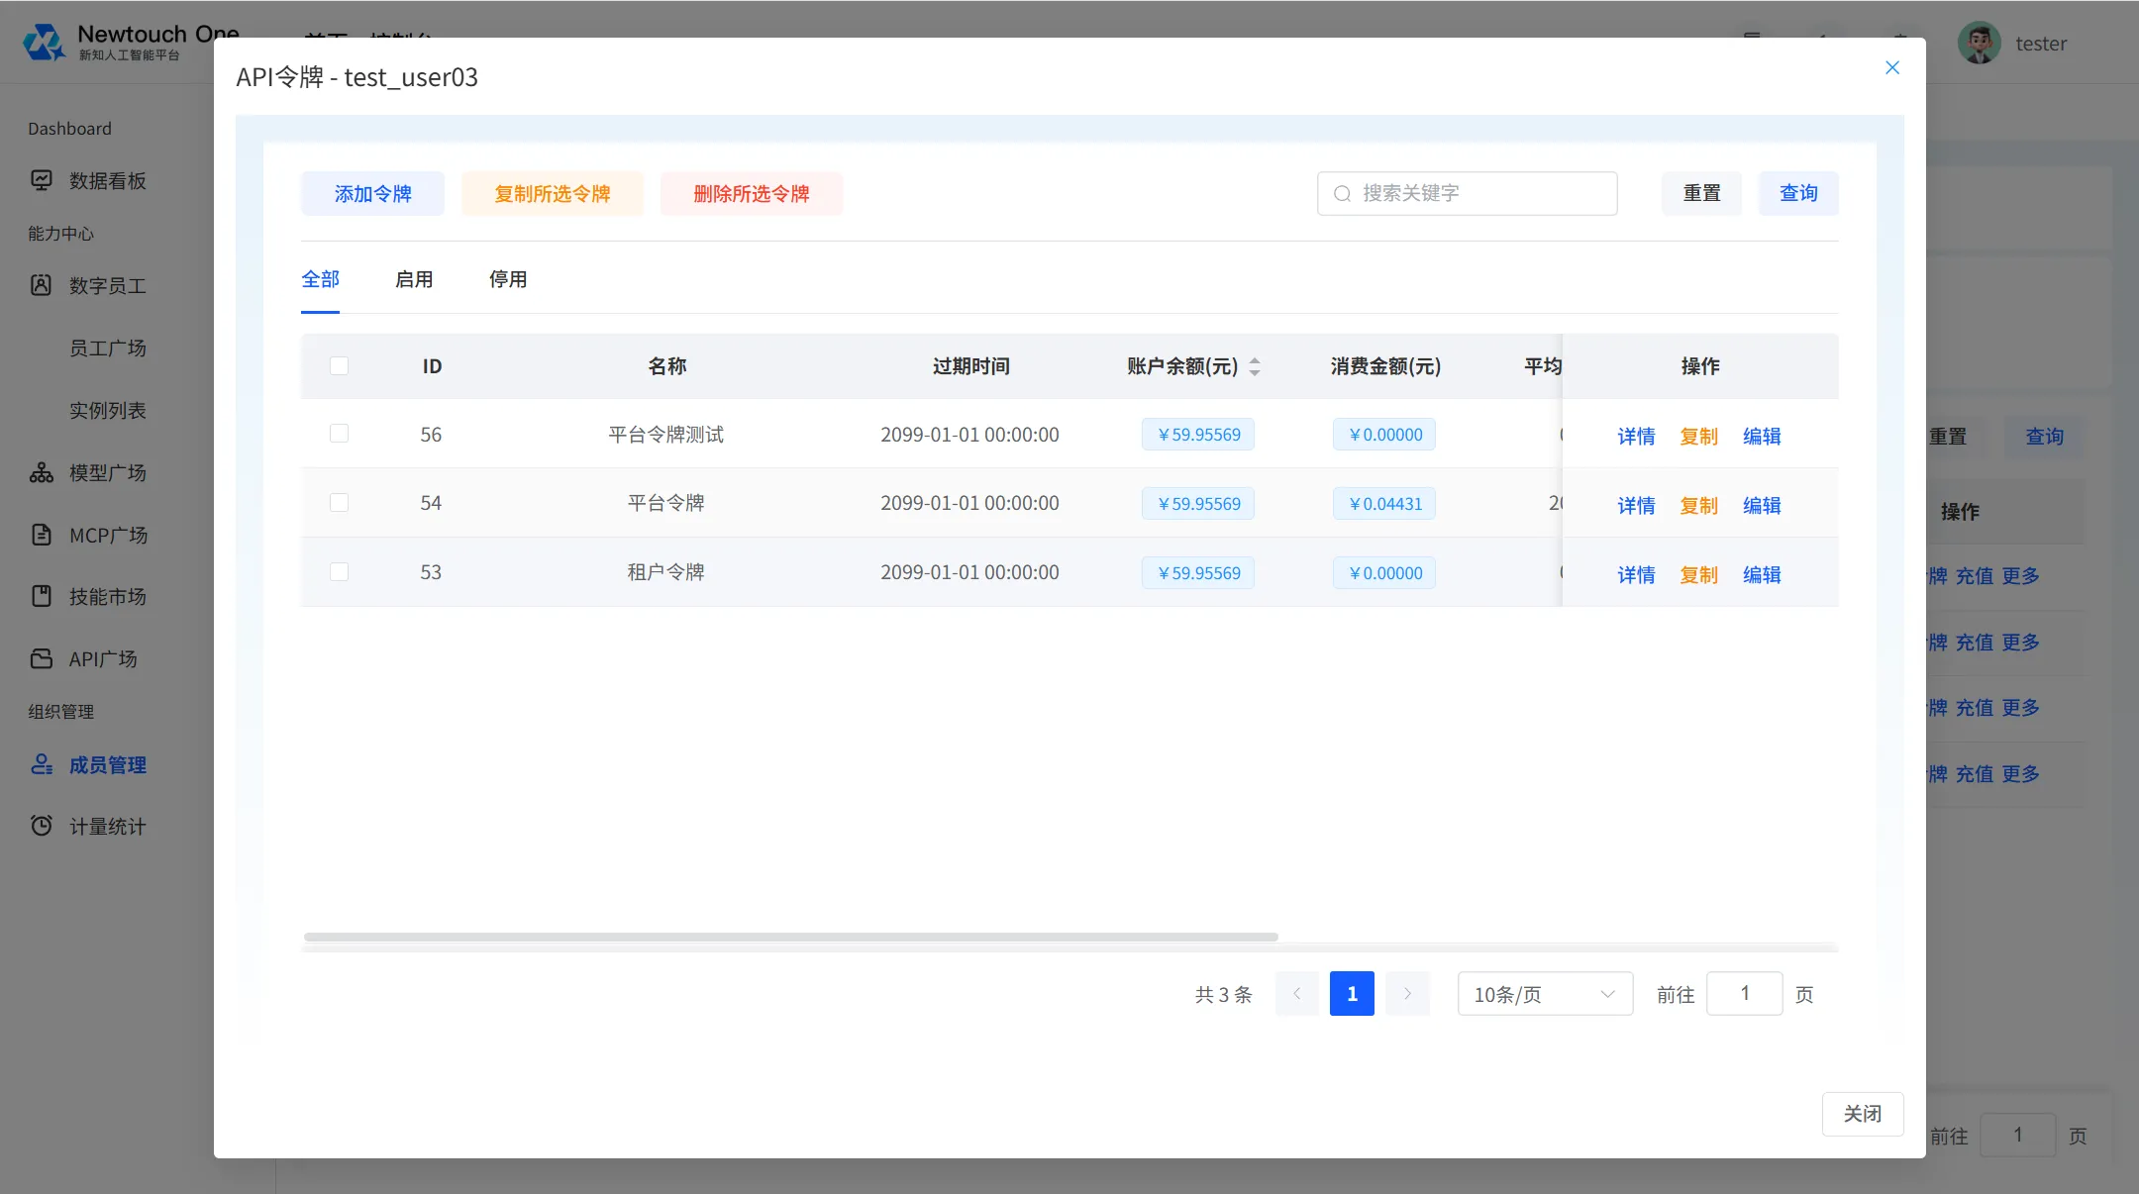Click the 重置 button in the dialog
Image resolution: width=2139 pixels, height=1194 pixels.
click(x=1701, y=193)
